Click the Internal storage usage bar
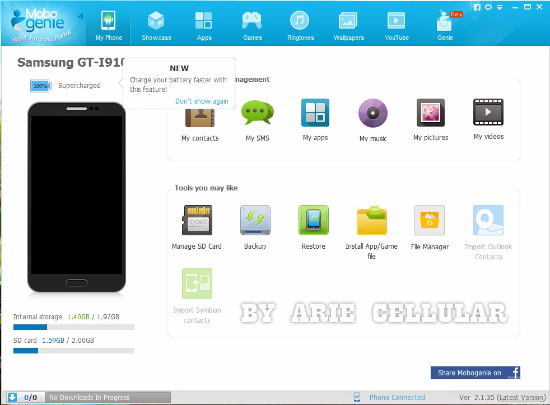 [x=74, y=327]
